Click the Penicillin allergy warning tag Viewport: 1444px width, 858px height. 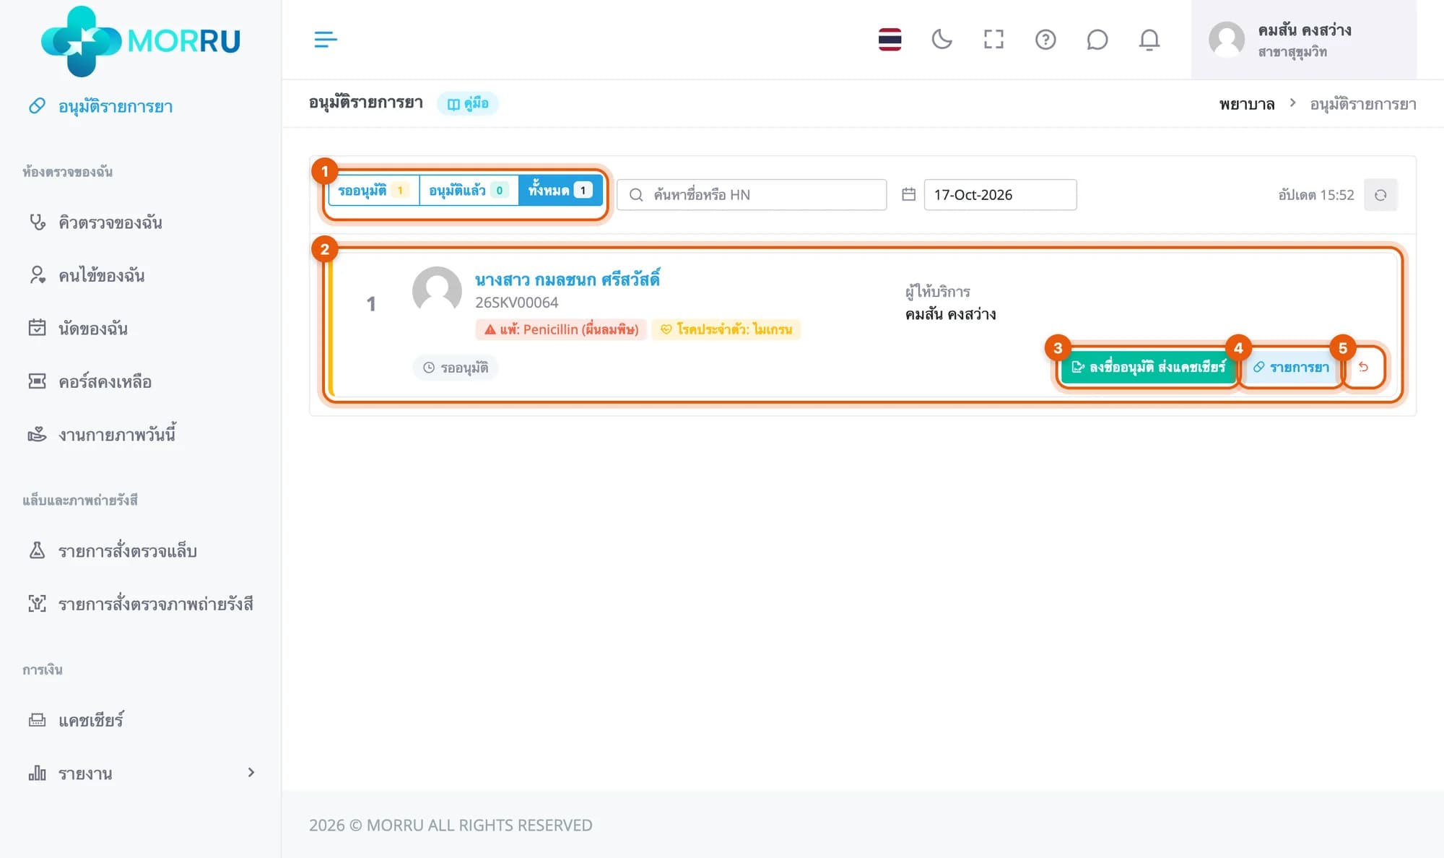tap(561, 329)
